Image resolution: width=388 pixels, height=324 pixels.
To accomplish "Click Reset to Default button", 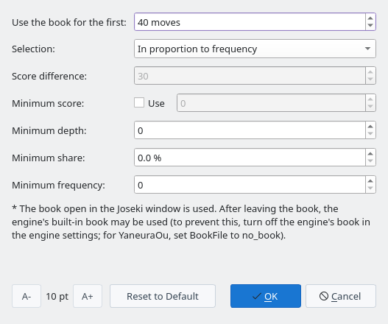I will [x=163, y=296].
